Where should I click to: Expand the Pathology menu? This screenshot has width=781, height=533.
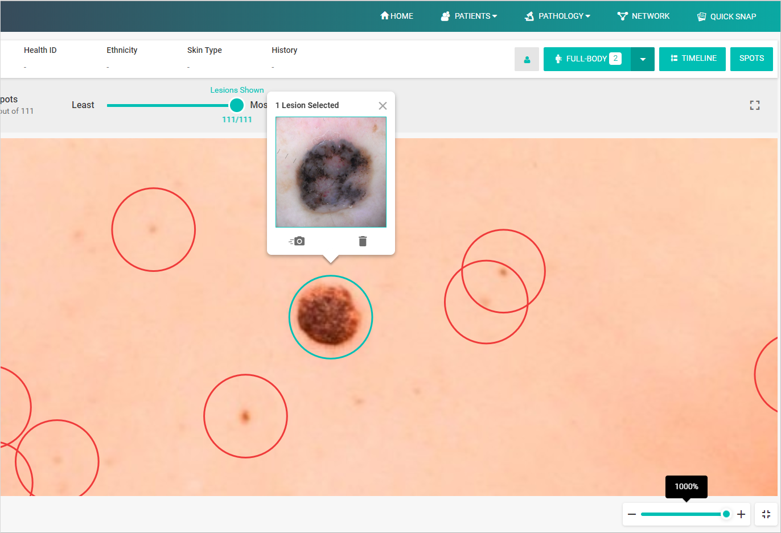[557, 16]
